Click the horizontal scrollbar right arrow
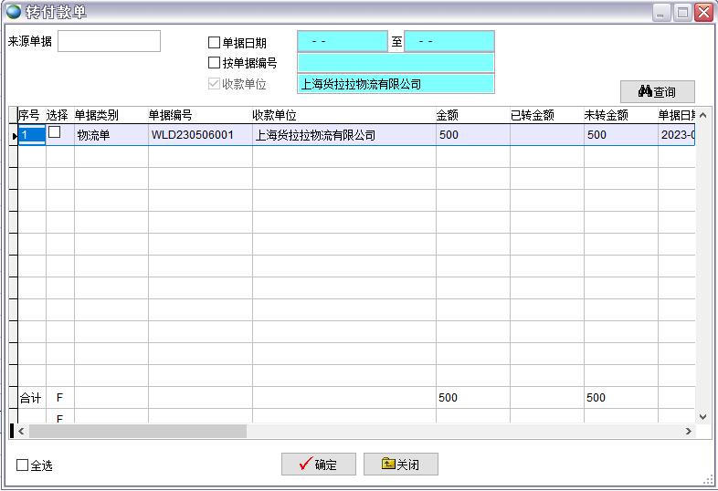The height and width of the screenshot is (491, 718). point(690,431)
